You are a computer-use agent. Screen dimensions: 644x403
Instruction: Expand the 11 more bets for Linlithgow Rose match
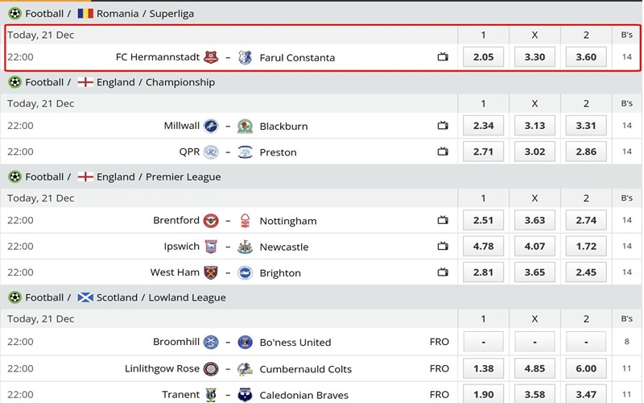(627, 368)
